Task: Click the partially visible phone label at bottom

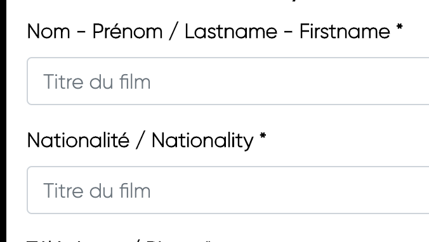Action: pos(119,241)
